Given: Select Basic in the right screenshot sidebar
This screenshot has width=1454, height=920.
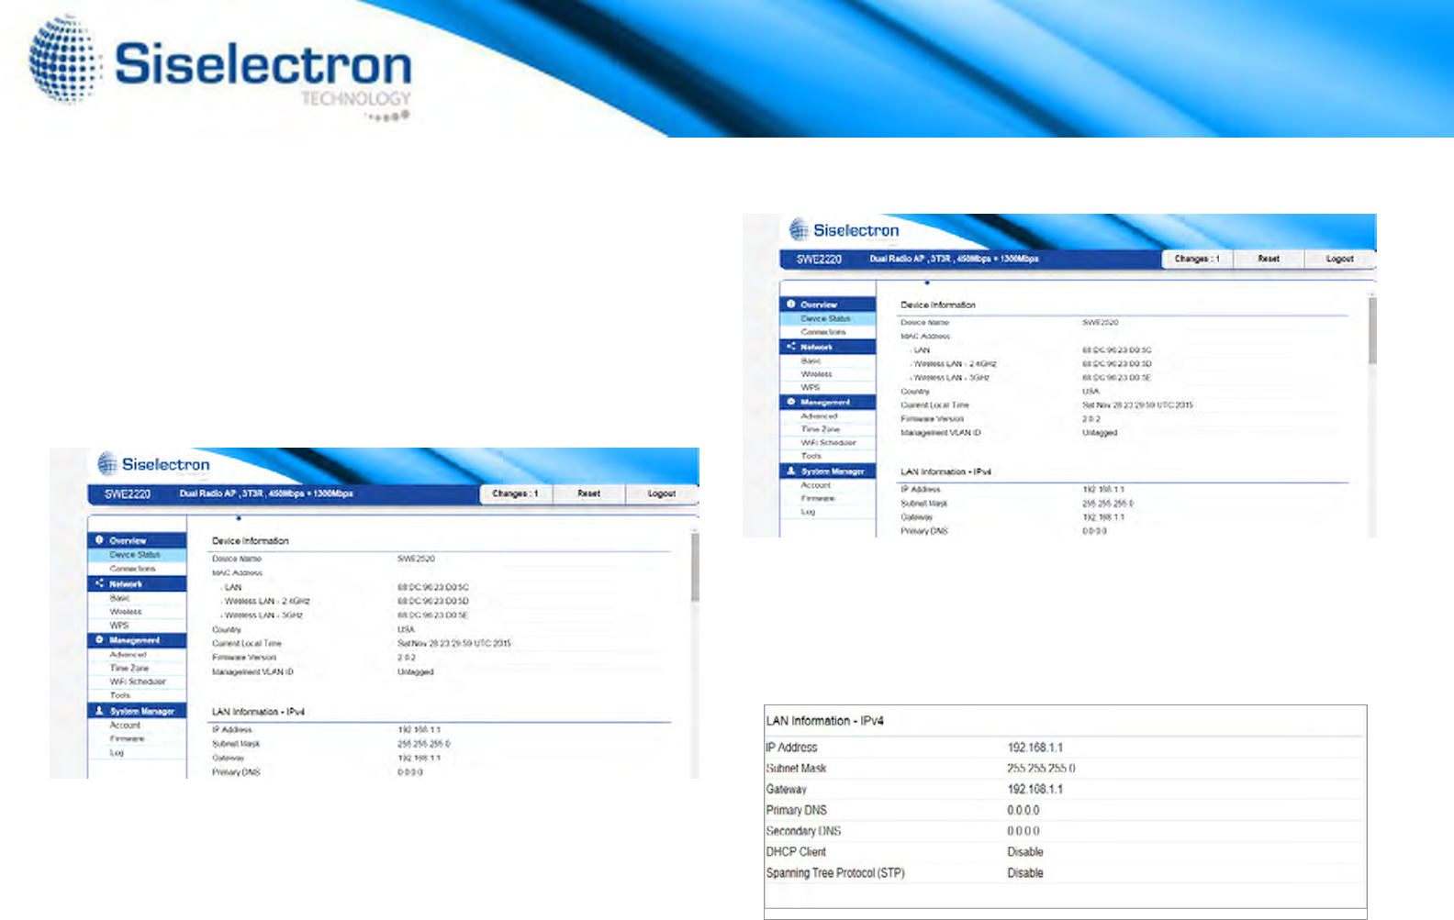Looking at the screenshot, I should tap(828, 360).
